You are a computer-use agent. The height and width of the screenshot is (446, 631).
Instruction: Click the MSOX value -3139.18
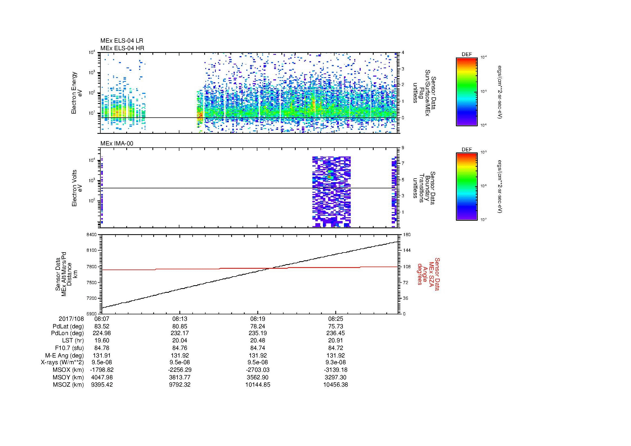(336, 370)
